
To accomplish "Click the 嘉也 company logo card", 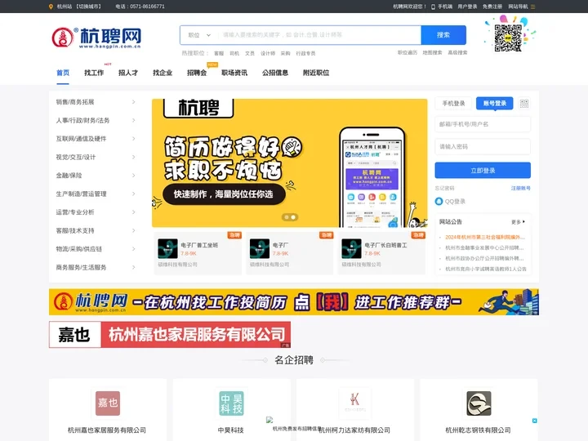I will point(108,403).
